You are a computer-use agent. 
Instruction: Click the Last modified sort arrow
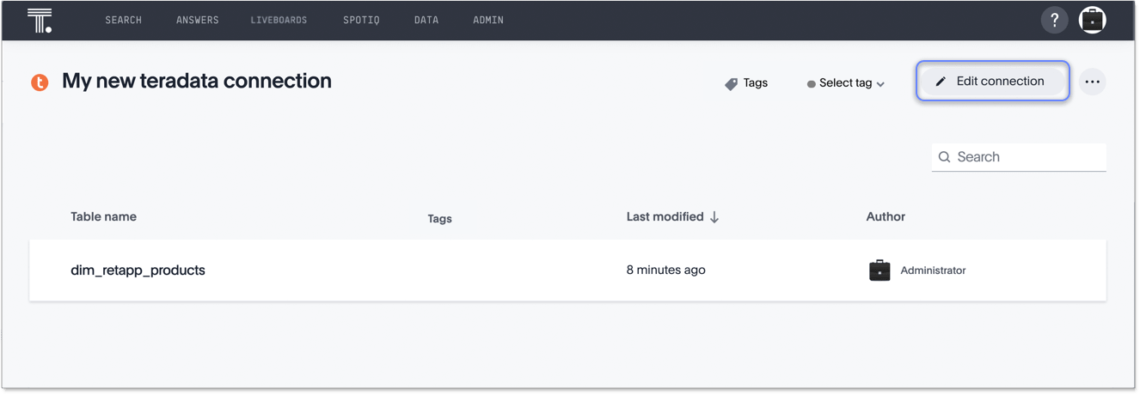[x=714, y=217]
